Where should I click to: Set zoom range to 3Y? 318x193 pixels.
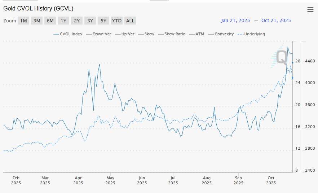click(90, 21)
